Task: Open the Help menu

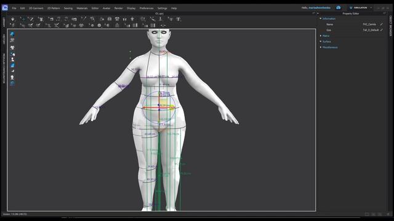Action: [174, 8]
